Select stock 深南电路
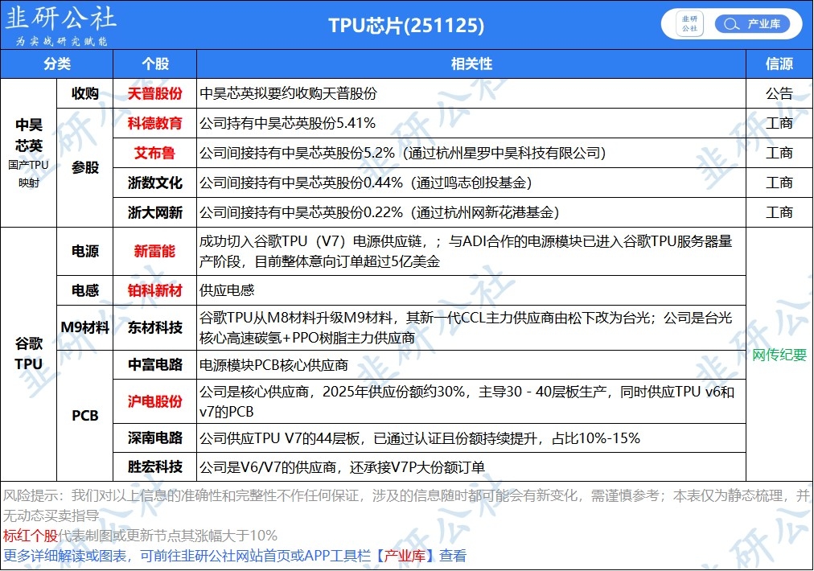 tap(154, 438)
